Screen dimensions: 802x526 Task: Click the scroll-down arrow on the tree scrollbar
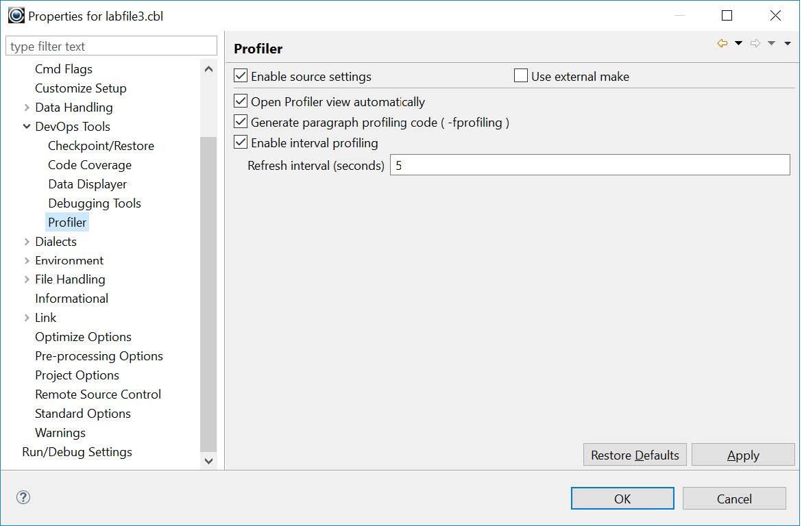coord(208,462)
